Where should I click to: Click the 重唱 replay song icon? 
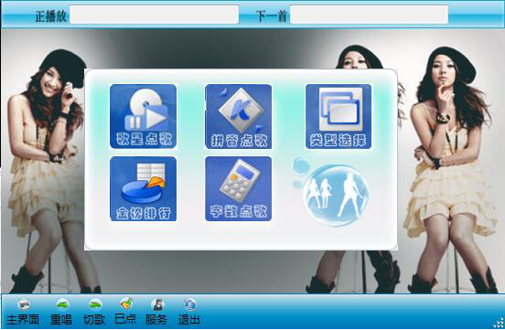coord(62,303)
